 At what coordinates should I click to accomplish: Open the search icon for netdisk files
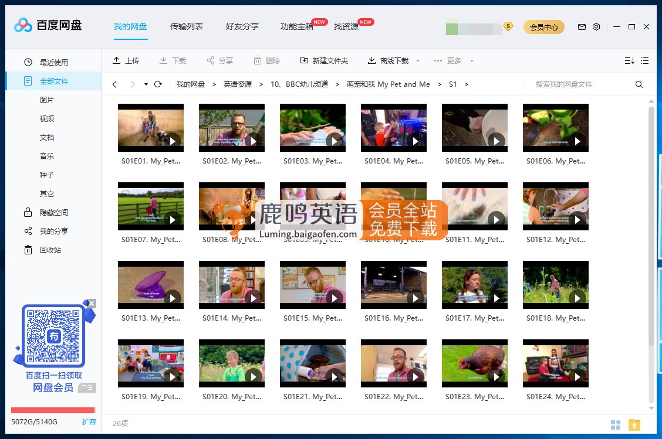point(639,84)
